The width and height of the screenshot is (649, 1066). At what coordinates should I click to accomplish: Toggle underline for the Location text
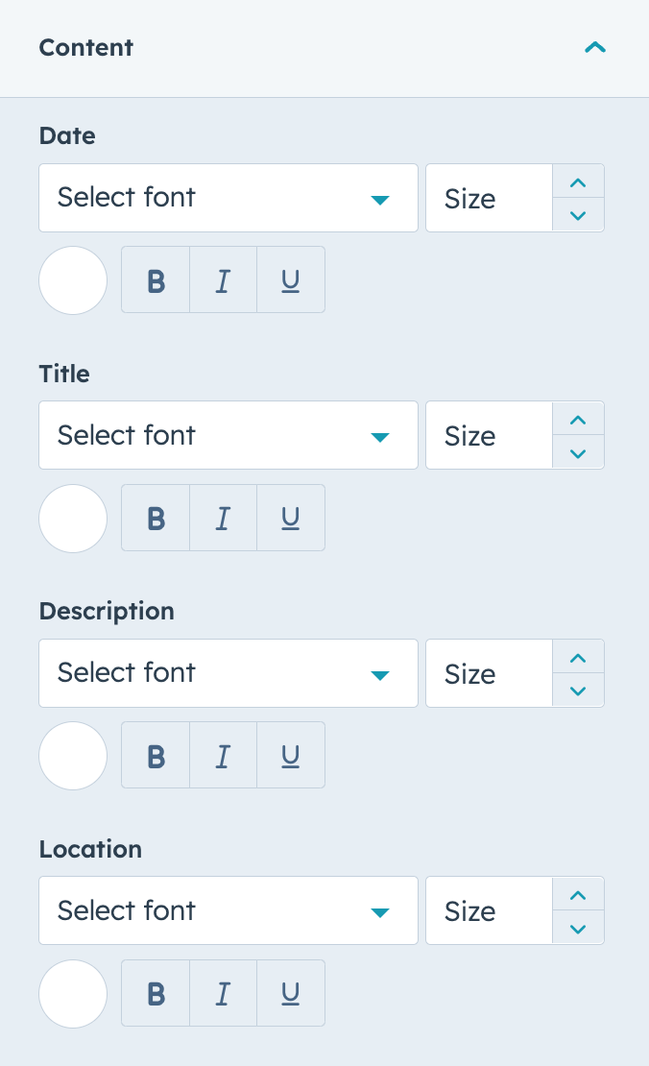(x=291, y=993)
